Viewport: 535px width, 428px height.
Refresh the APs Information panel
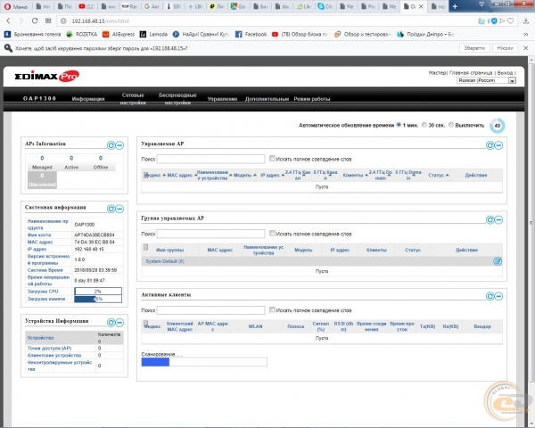point(111,145)
